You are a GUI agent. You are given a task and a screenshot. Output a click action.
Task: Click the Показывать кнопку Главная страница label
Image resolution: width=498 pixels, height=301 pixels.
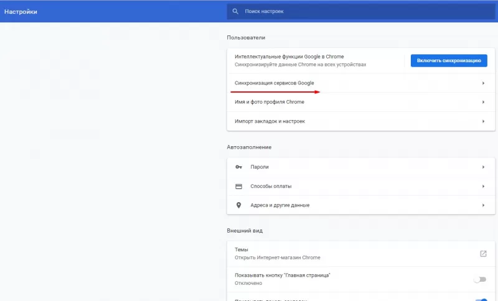click(x=283, y=275)
